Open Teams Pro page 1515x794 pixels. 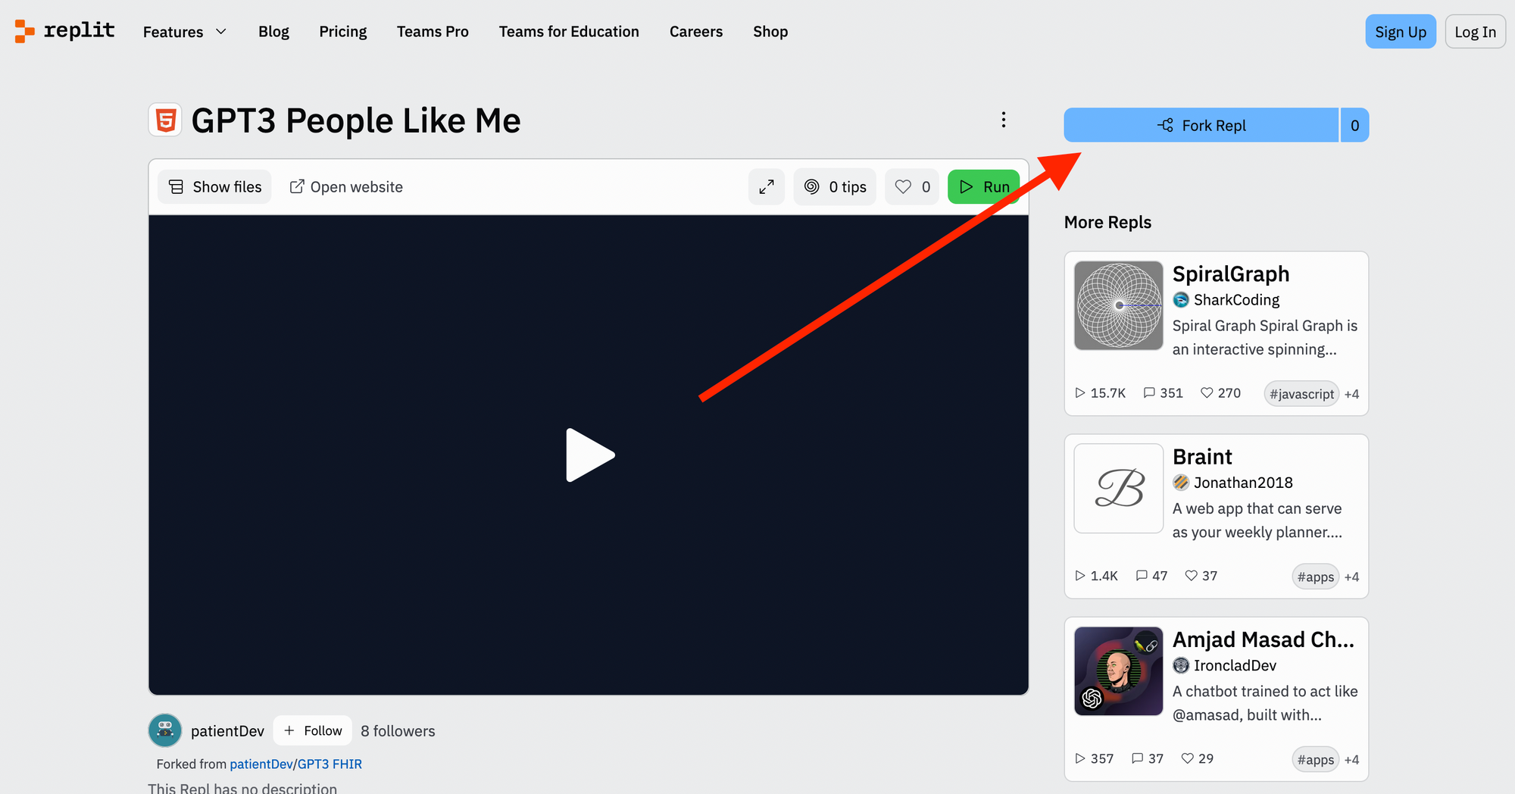[x=433, y=32]
